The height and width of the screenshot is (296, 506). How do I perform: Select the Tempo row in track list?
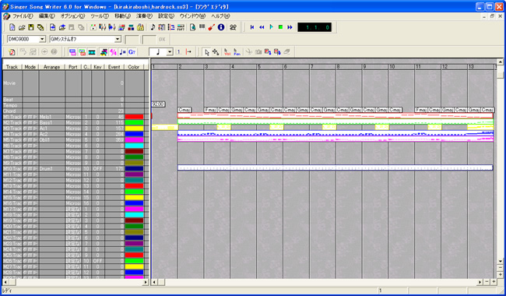(76, 105)
